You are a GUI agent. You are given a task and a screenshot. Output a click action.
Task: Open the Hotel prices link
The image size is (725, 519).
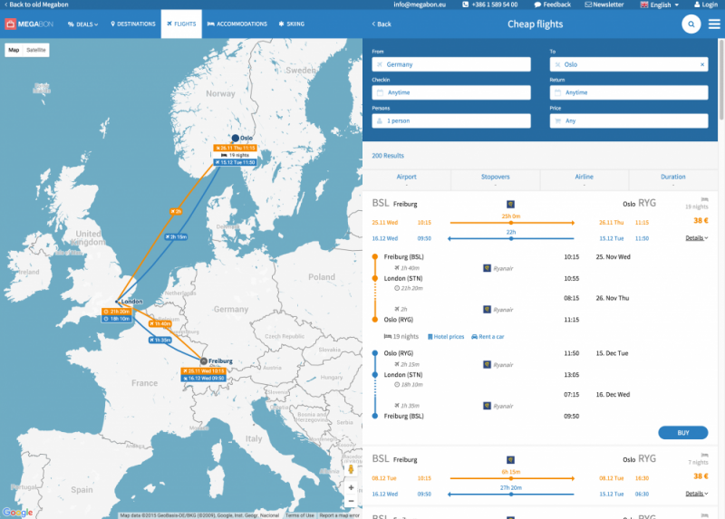(x=446, y=336)
